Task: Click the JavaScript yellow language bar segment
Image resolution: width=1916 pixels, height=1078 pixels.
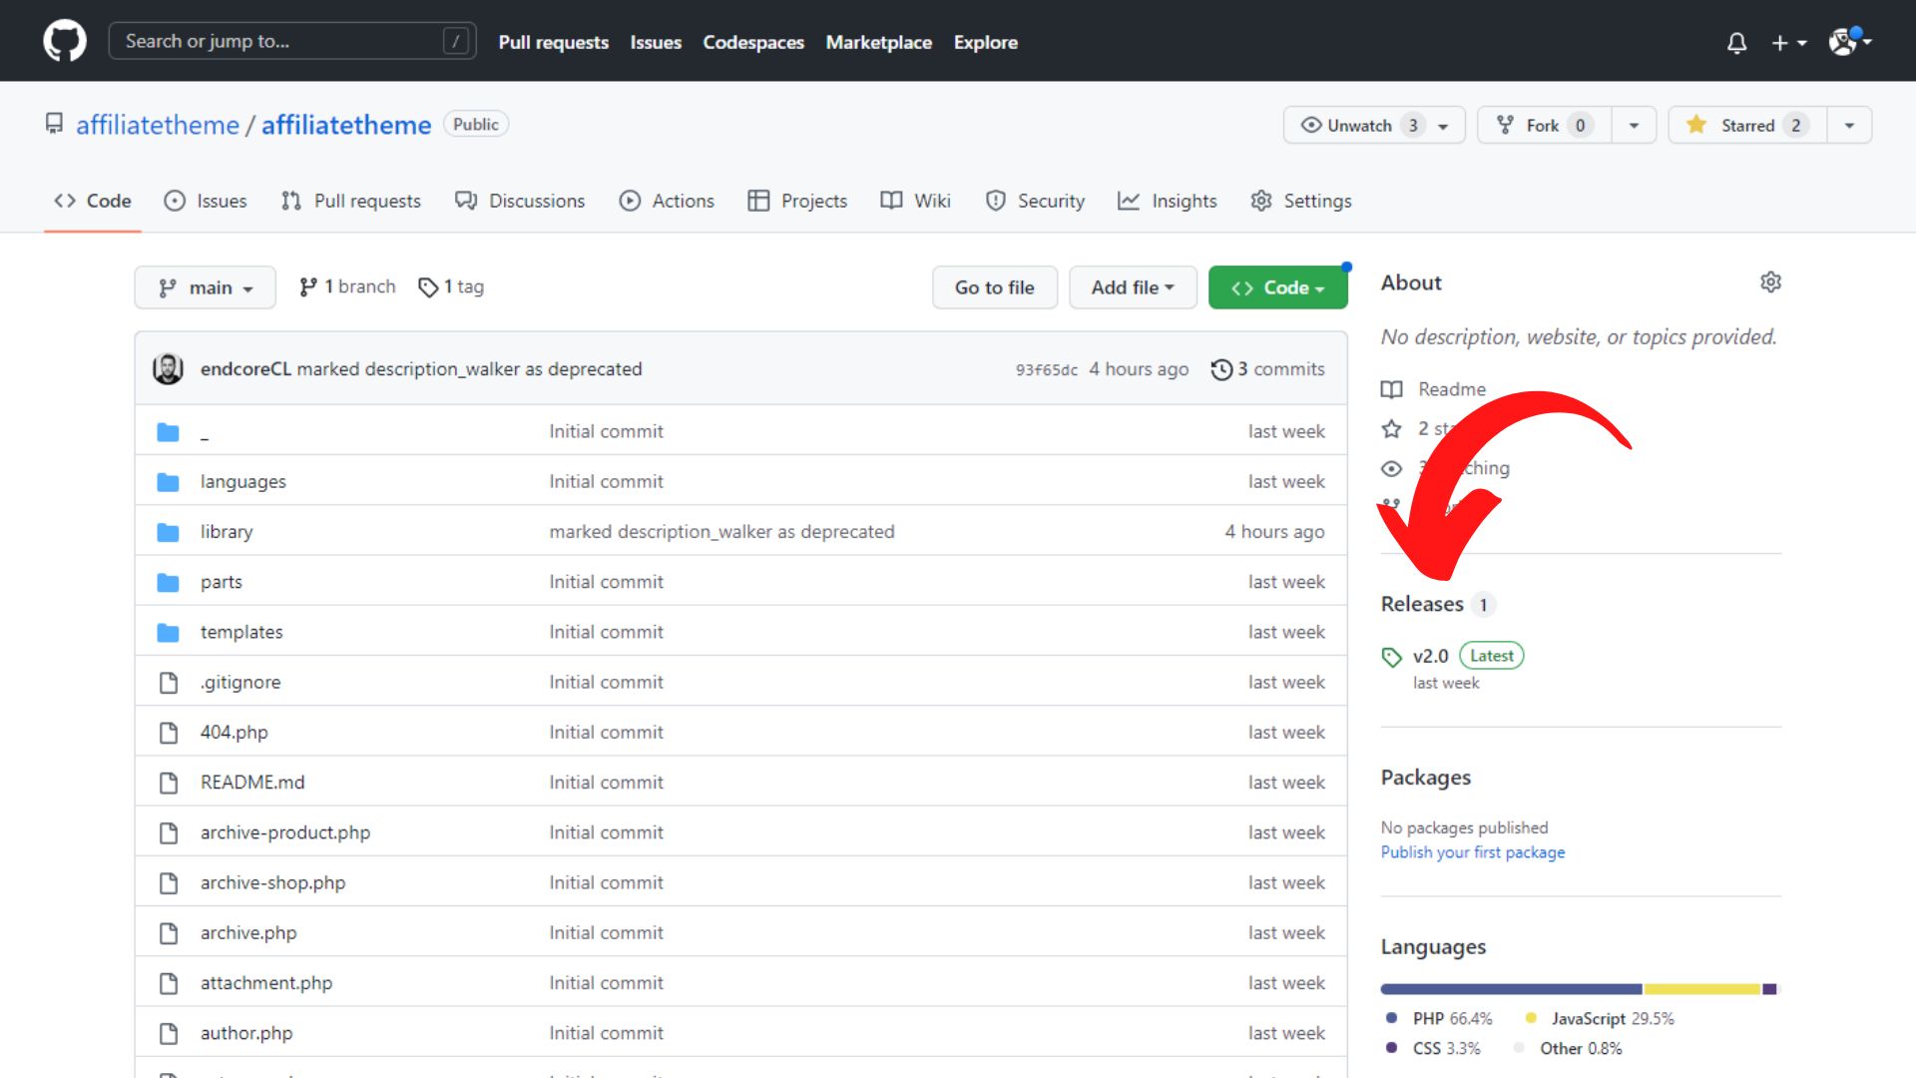Action: (1701, 988)
